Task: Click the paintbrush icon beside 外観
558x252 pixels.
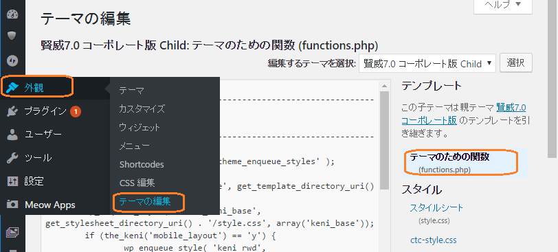Action: [x=12, y=87]
